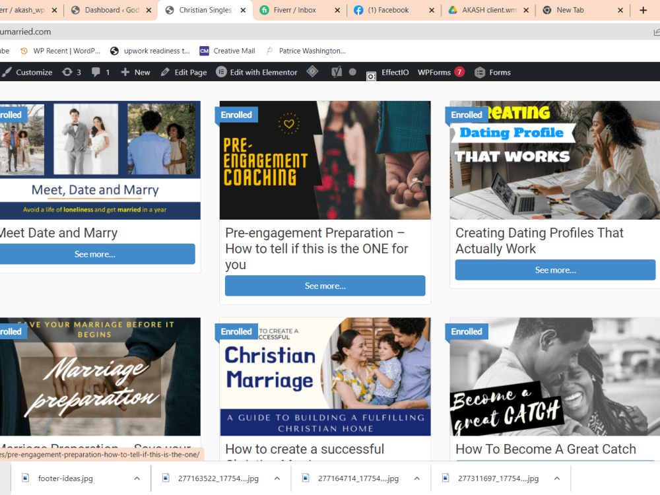The image size is (660, 495).
Task: Open Forms menu in admin bar
Action: pos(492,73)
